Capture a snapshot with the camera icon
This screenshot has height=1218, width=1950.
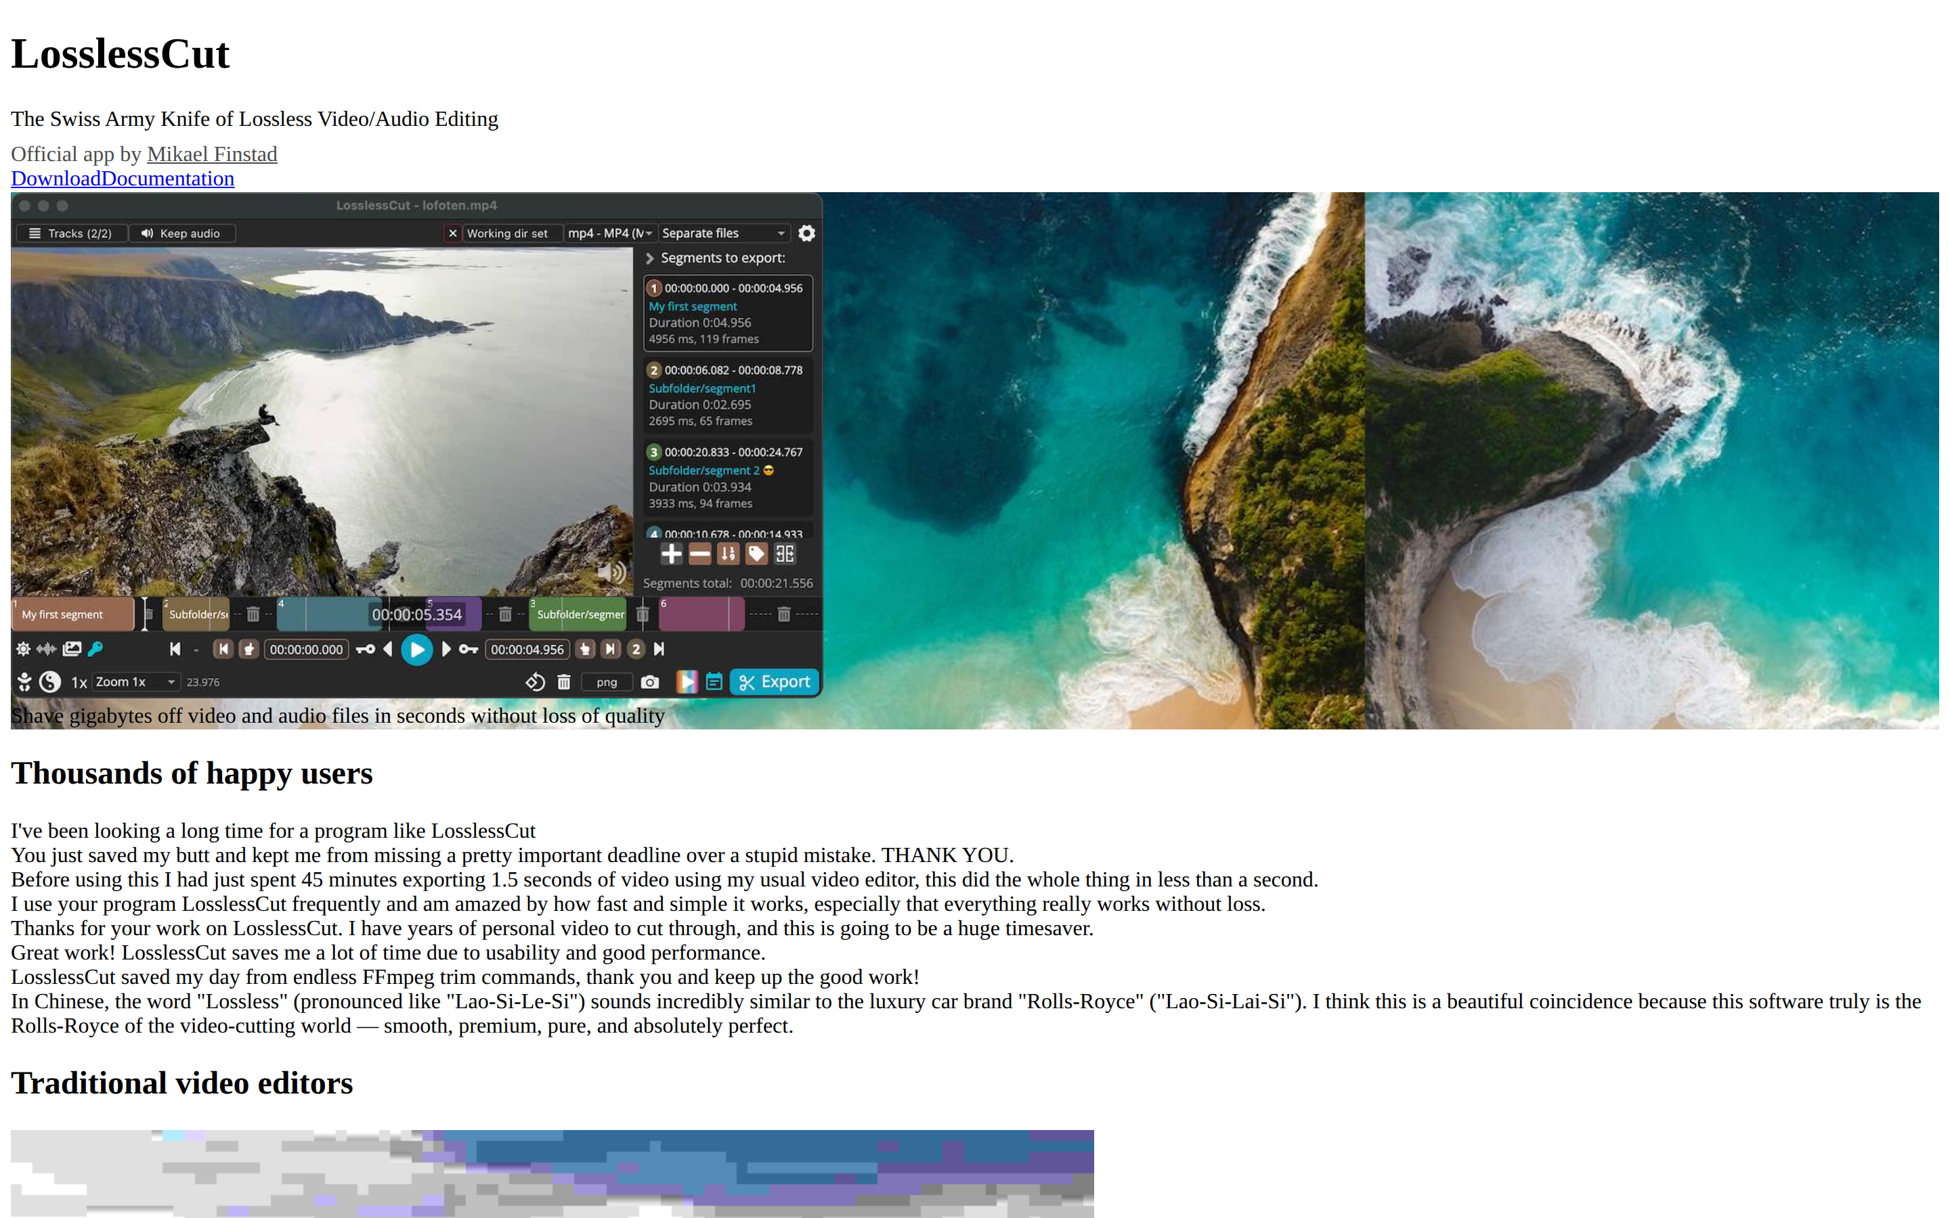(x=649, y=682)
